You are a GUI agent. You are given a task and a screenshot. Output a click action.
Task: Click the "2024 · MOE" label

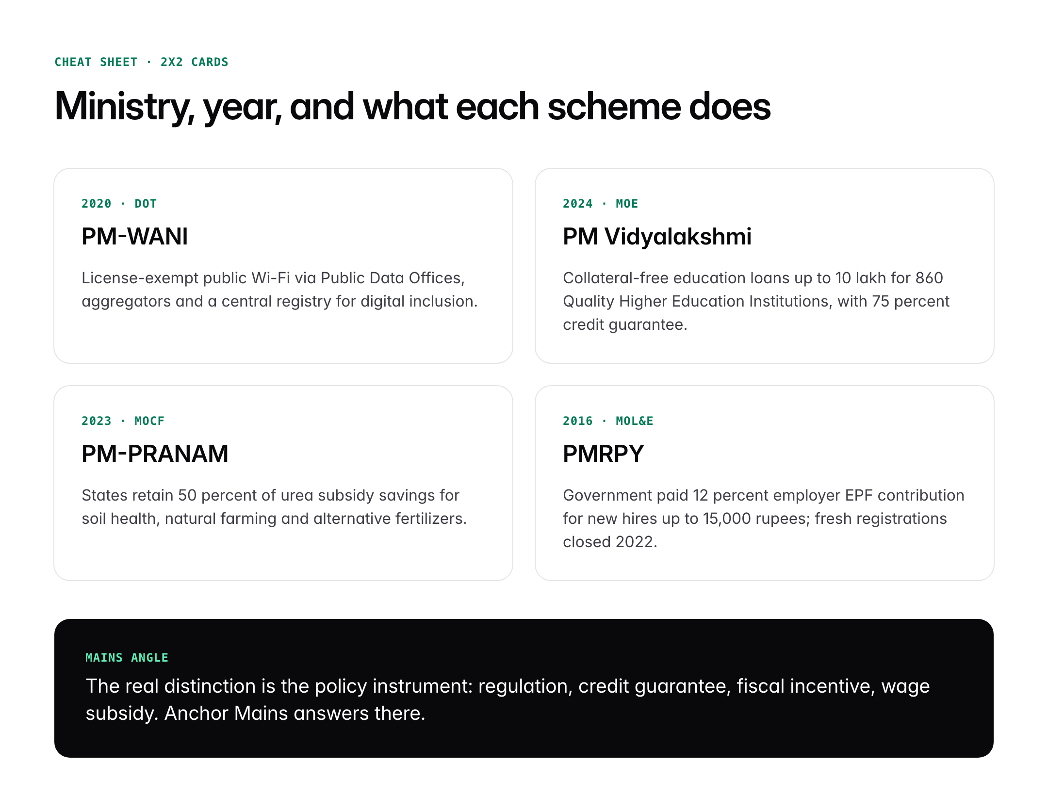pyautogui.click(x=600, y=204)
